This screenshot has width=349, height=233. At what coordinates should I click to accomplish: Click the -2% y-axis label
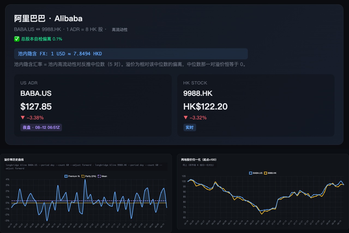[x=7, y=215]
